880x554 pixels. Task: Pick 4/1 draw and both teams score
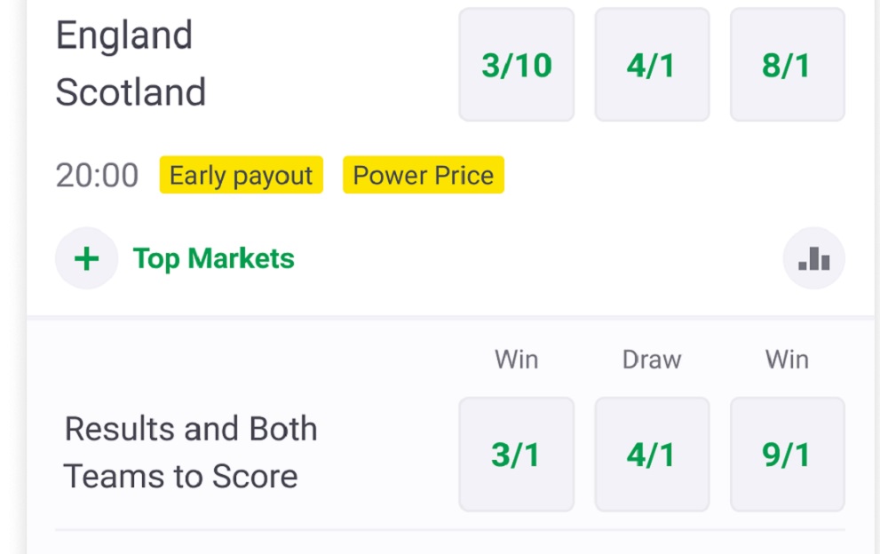651,455
